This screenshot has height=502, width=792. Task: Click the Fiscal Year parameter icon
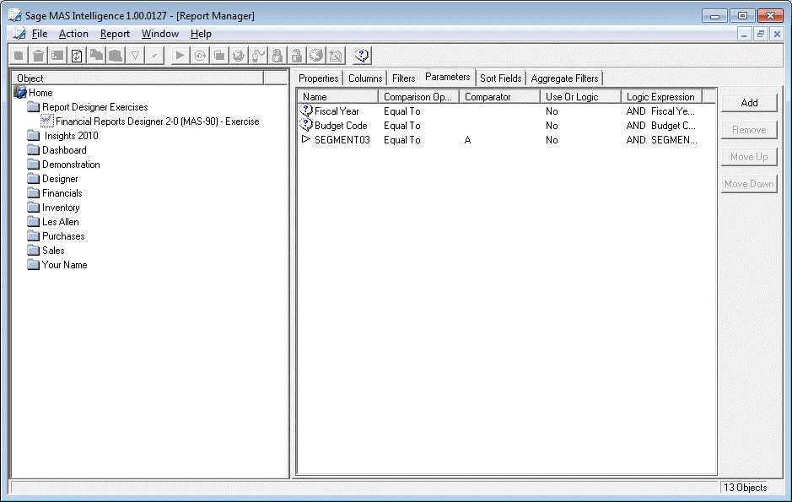pyautogui.click(x=307, y=111)
